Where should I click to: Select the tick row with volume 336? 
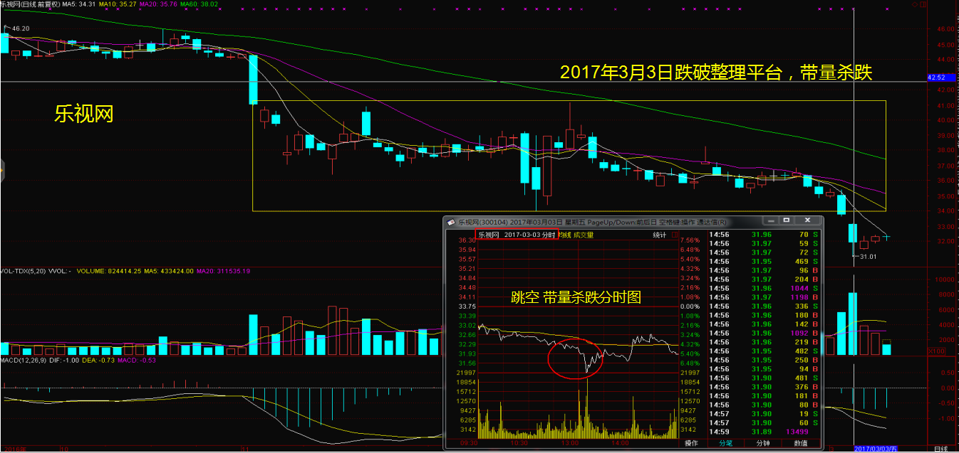763,307
